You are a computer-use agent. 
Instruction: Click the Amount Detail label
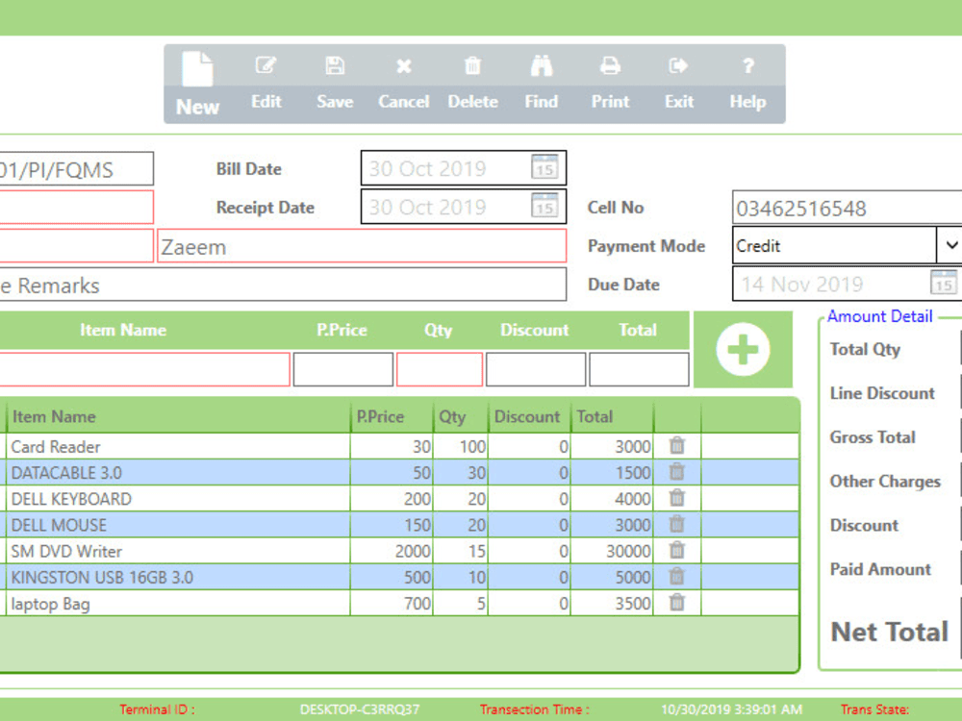tap(879, 316)
